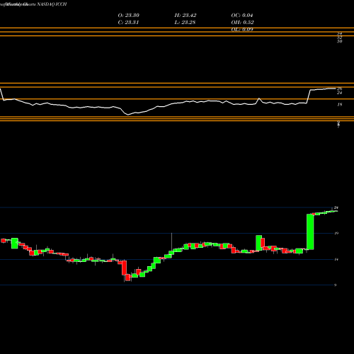Select the close price C: 23.31
The width and height of the screenshot is (354, 354).
coord(128,23)
